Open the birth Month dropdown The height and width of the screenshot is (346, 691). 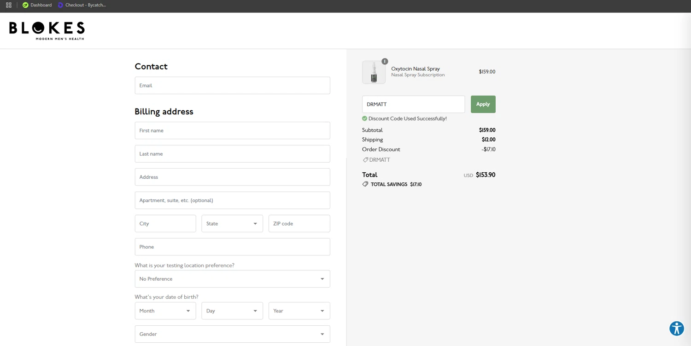pos(165,311)
